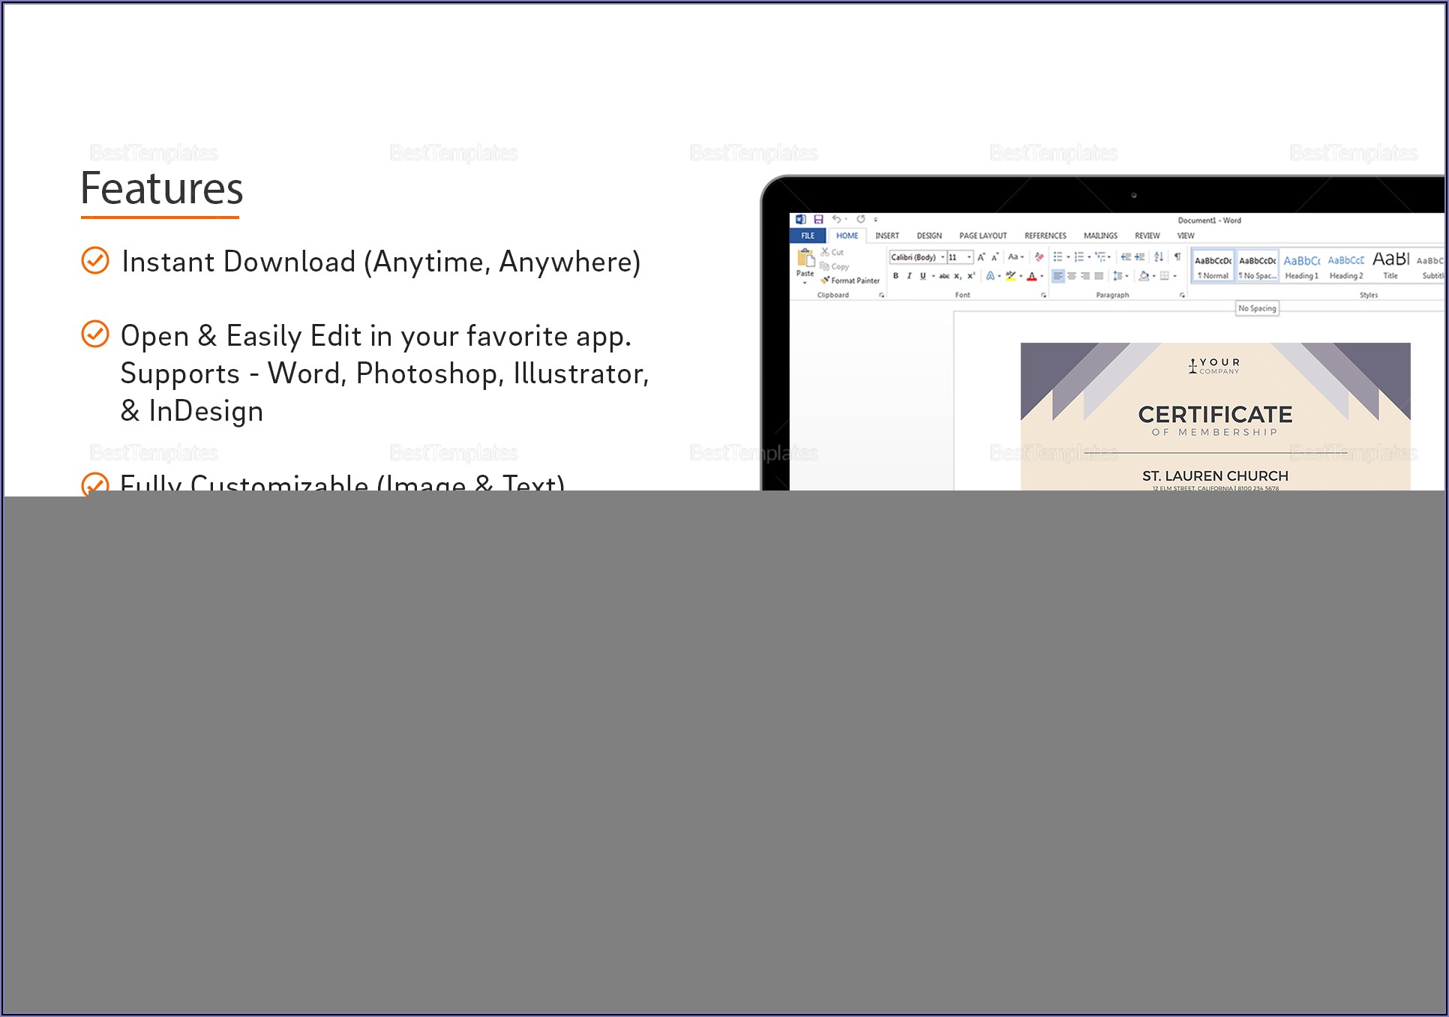Click the Format Painter tool
The width and height of the screenshot is (1449, 1017).
(850, 280)
